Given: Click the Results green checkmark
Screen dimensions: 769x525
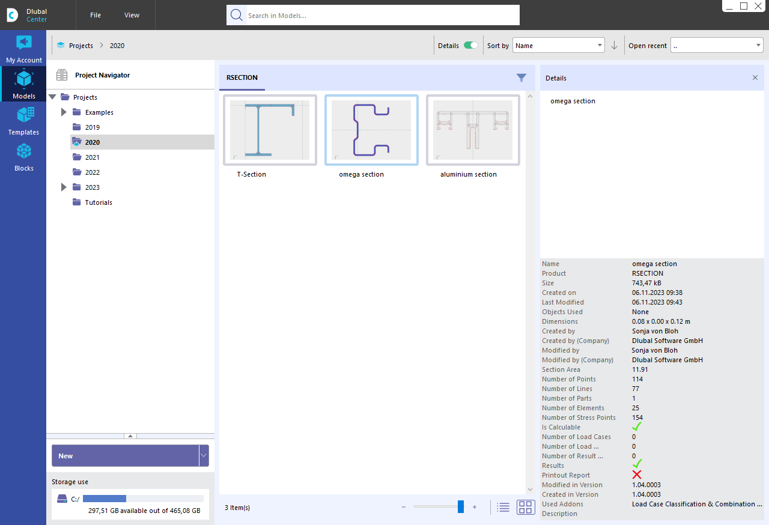Looking at the screenshot, I should (637, 465).
